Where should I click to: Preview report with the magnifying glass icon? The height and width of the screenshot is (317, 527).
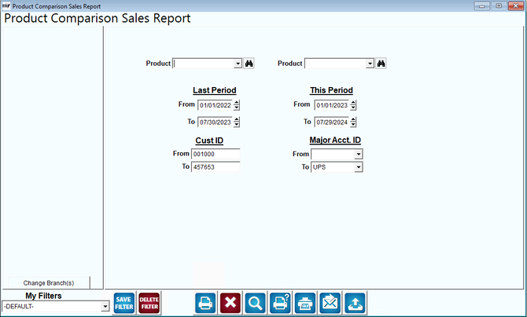pyautogui.click(x=255, y=303)
